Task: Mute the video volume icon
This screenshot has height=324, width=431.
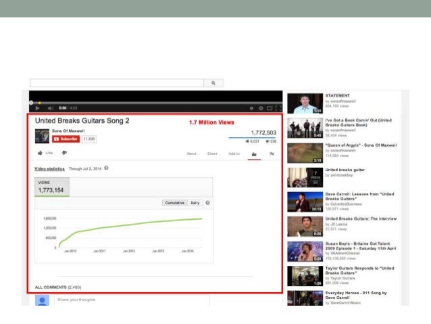Action: pyautogui.click(x=50, y=108)
